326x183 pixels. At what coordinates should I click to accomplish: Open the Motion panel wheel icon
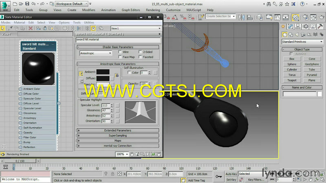(x=305, y=26)
